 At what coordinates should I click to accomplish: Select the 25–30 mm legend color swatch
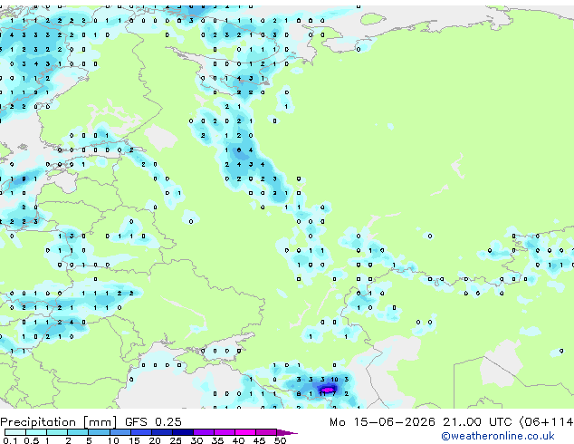click(x=183, y=432)
